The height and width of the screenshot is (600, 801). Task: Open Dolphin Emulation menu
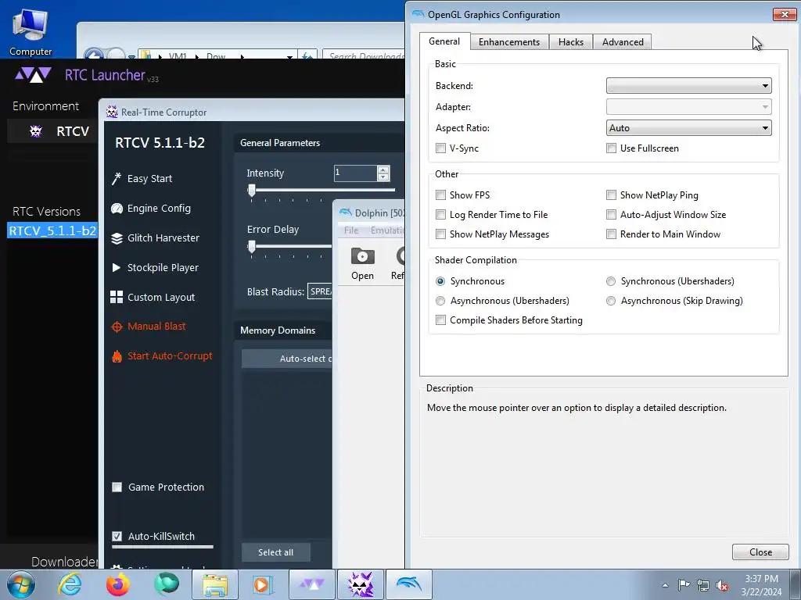(386, 230)
